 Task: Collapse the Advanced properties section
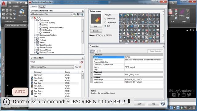tap(92, 72)
